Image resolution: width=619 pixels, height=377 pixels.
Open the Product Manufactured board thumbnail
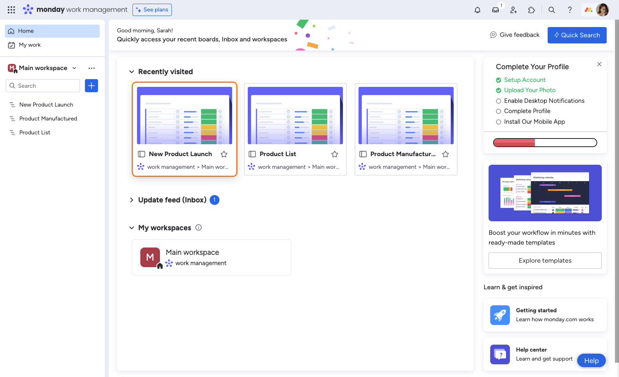(x=406, y=116)
